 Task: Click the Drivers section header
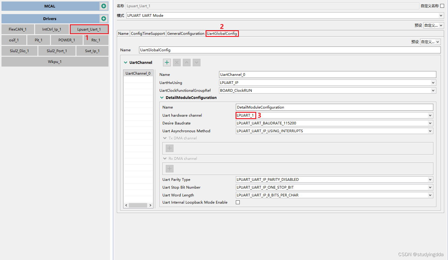[50, 19]
